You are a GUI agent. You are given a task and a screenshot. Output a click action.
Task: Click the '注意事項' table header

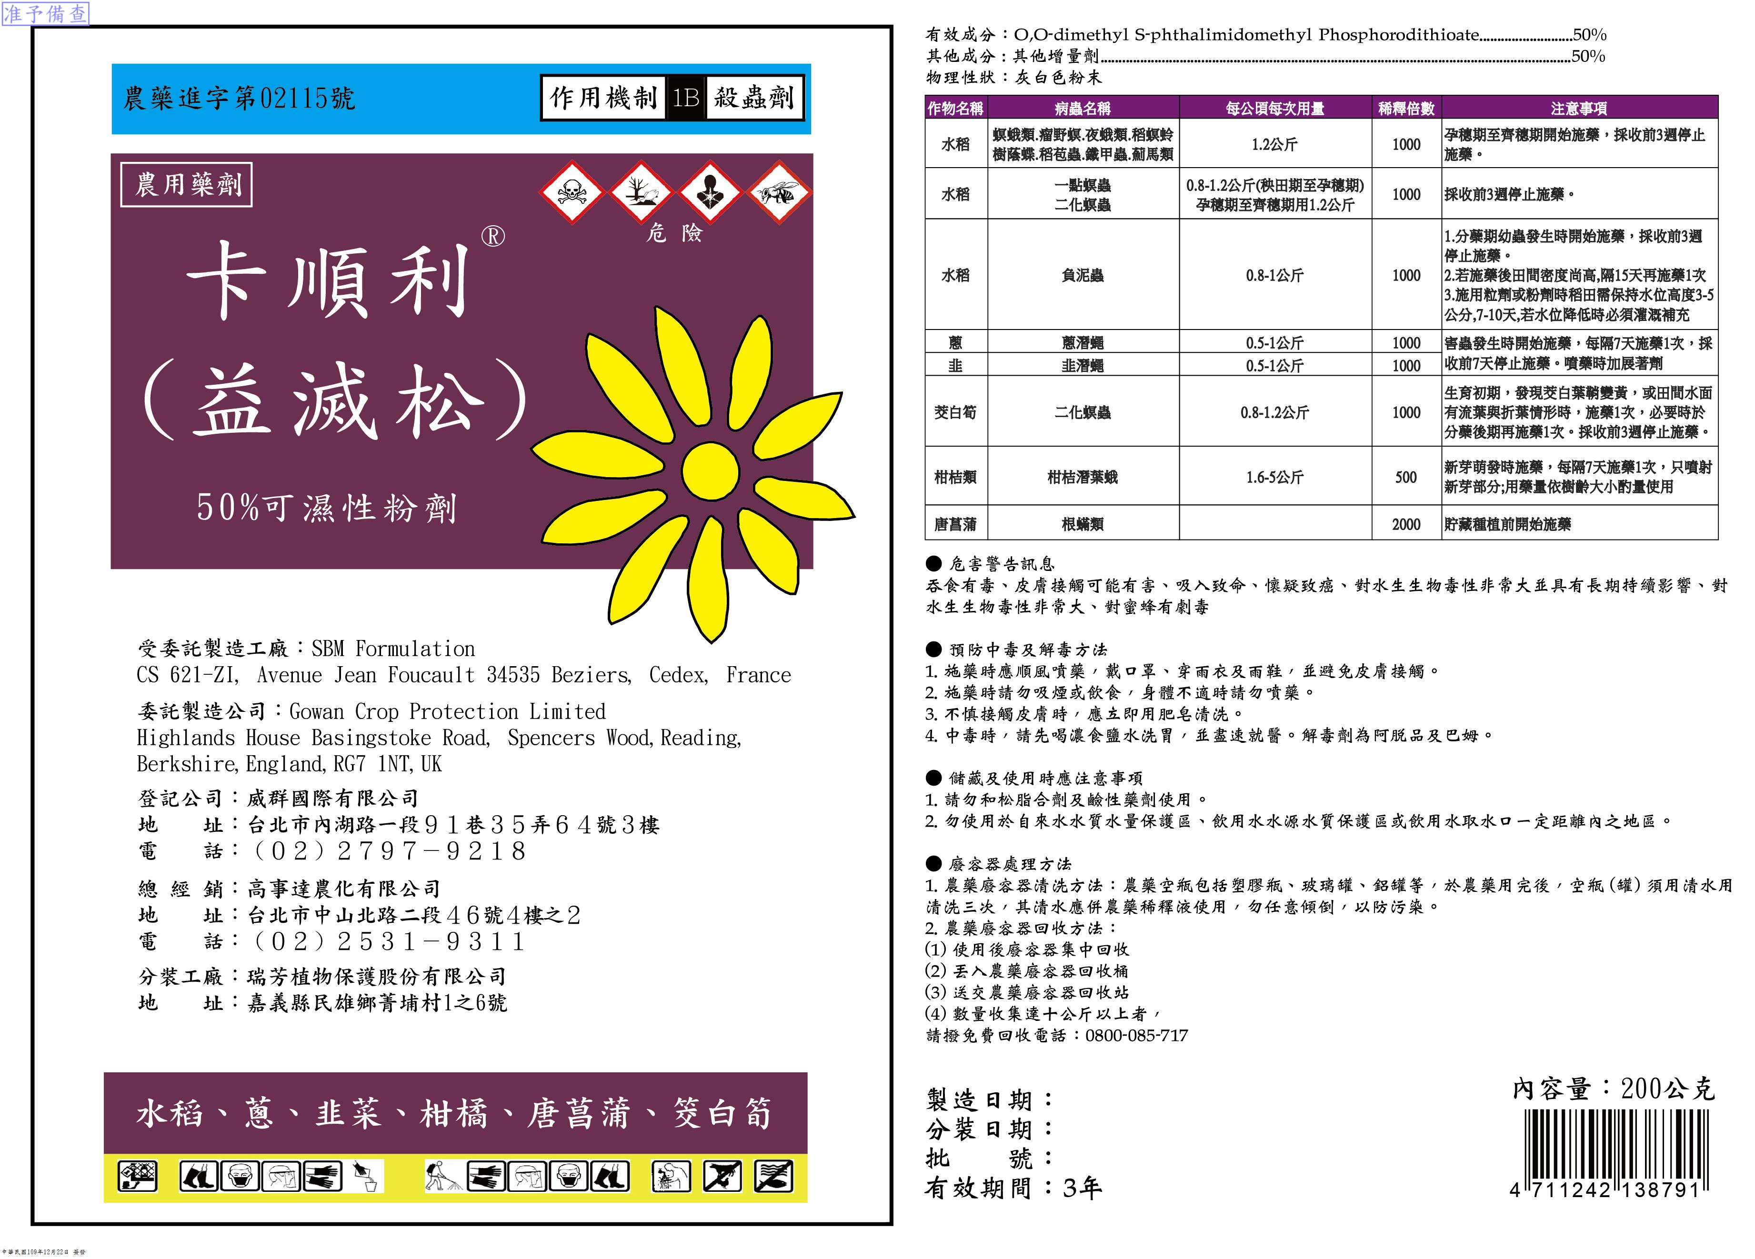coord(1579,109)
